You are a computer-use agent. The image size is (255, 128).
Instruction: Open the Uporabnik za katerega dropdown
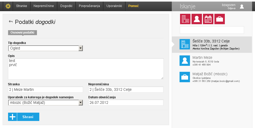click(80, 103)
